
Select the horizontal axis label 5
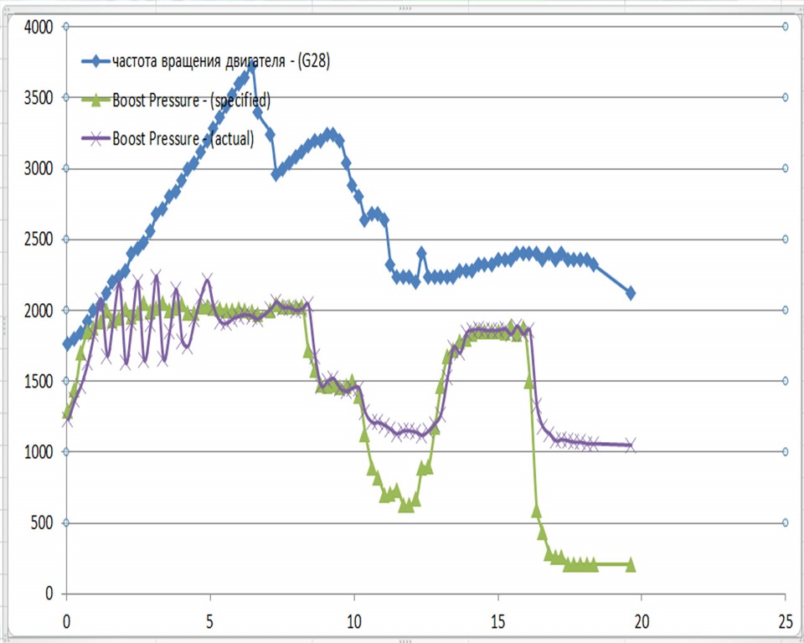click(209, 622)
